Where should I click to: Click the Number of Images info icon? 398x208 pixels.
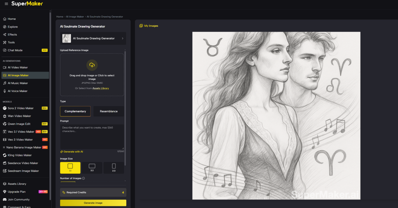pyautogui.click(x=84, y=179)
